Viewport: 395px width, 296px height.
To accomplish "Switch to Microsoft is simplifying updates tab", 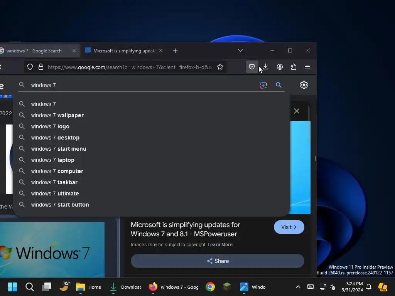I will [125, 50].
